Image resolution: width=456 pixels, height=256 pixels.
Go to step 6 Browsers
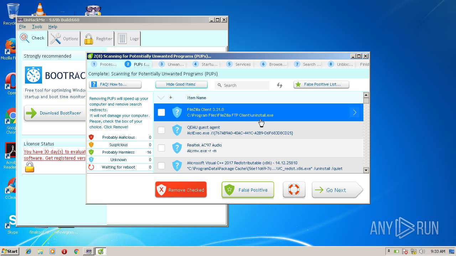click(x=273, y=64)
